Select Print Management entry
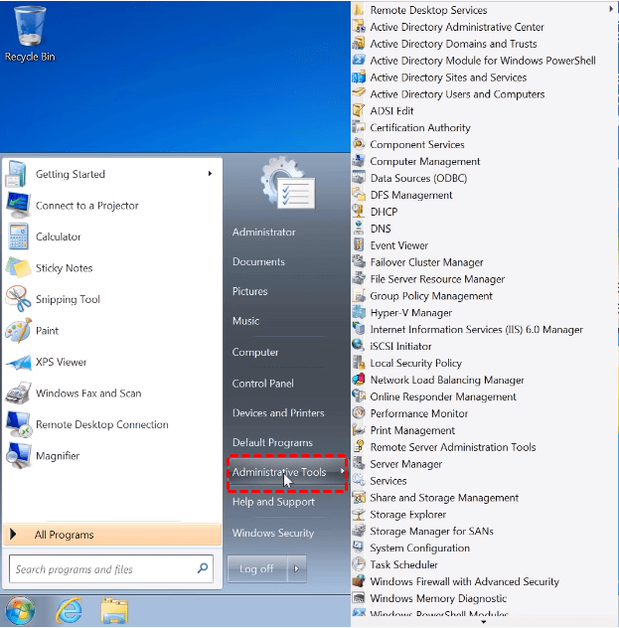 [x=412, y=430]
